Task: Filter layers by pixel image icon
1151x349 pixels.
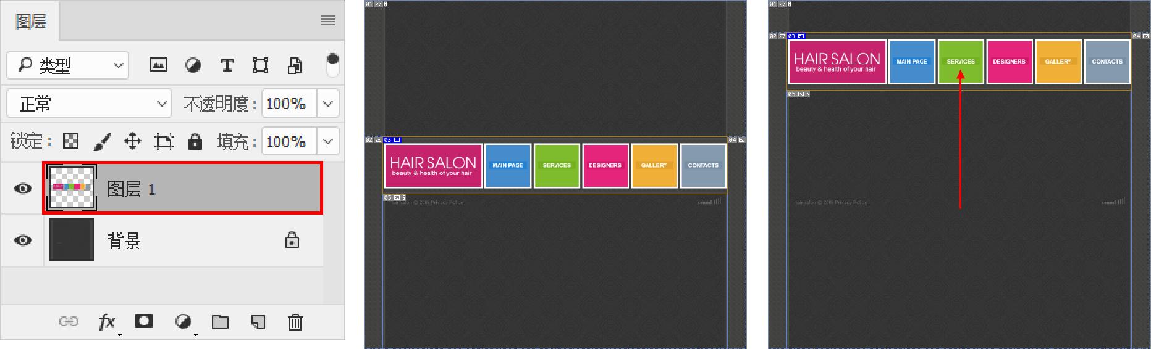Action: tap(158, 65)
